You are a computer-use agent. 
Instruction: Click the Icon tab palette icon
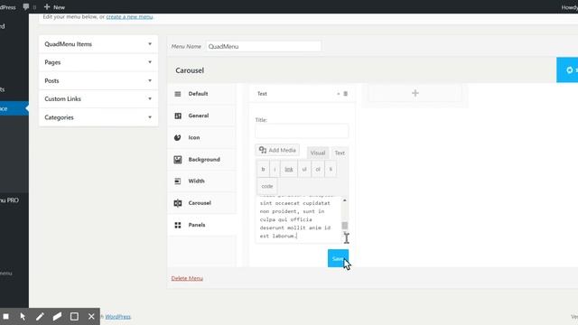point(178,137)
